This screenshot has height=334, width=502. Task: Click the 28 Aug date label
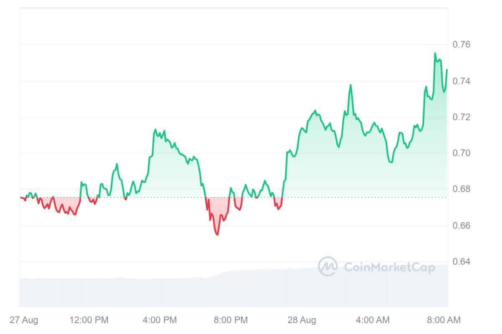pyautogui.click(x=302, y=320)
